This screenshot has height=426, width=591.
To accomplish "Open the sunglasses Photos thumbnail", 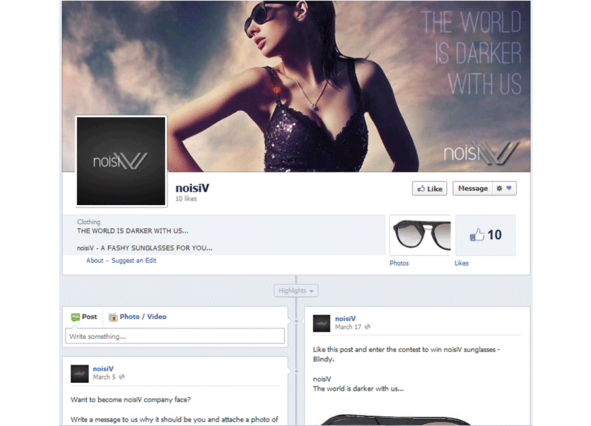I will [x=420, y=235].
